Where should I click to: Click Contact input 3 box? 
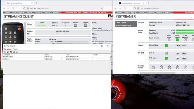coord(169,68)
